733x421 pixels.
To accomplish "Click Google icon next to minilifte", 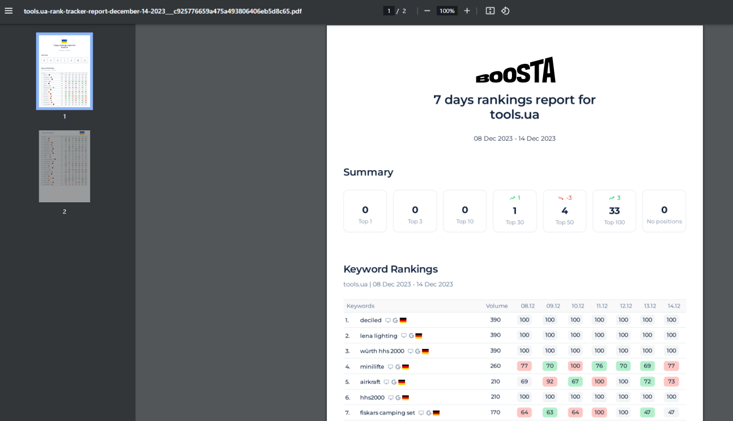I will [x=398, y=367].
